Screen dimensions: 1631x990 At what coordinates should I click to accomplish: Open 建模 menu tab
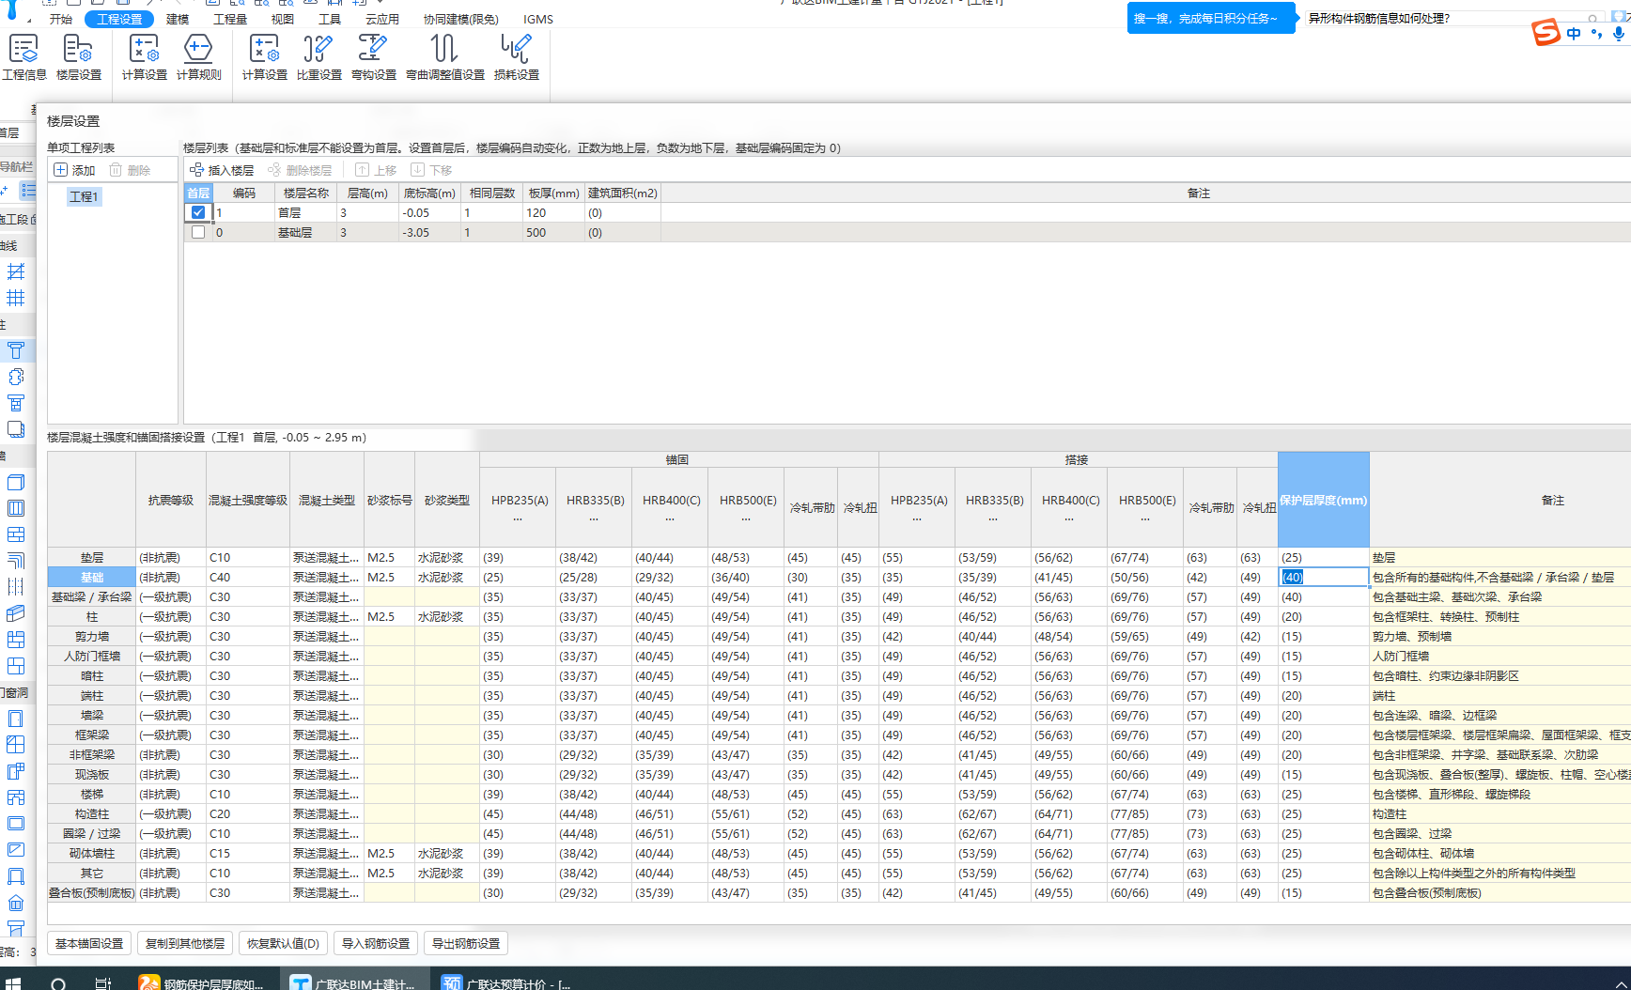coord(178,19)
